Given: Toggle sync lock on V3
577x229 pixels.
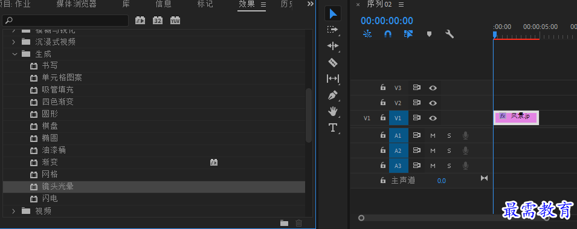Looking at the screenshot, I should (416, 88).
